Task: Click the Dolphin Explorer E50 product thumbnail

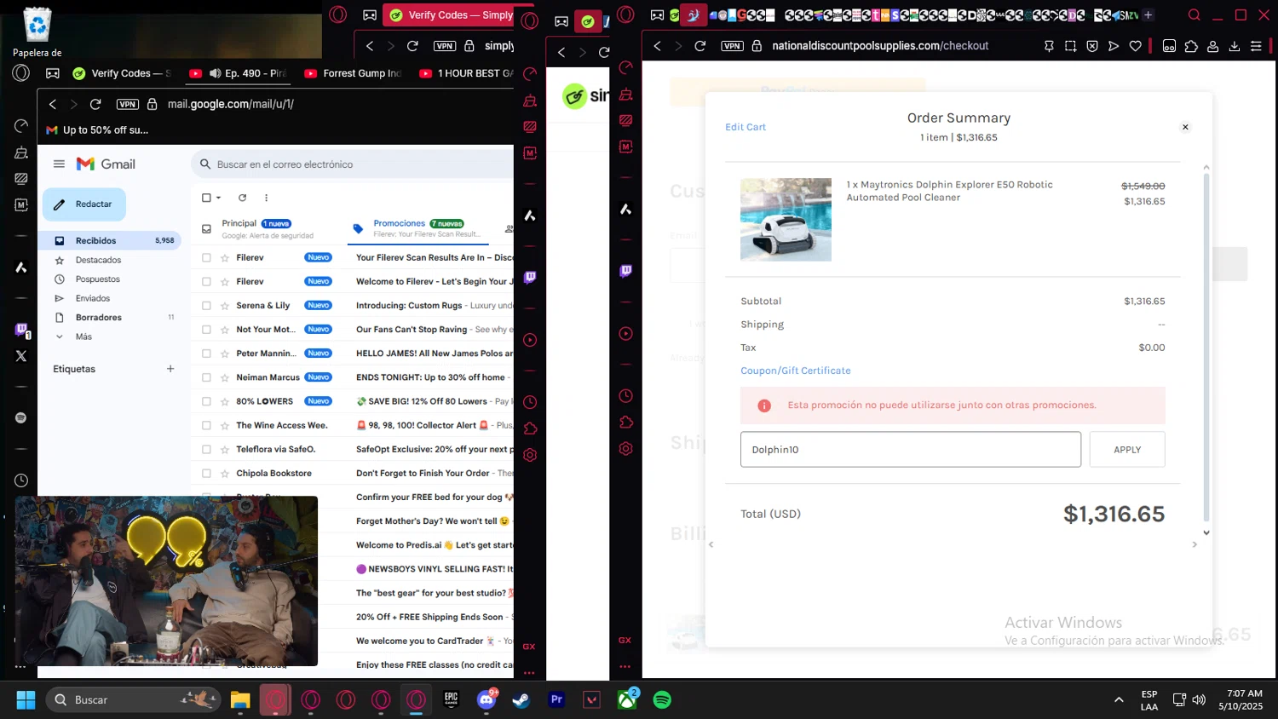Action: pyautogui.click(x=786, y=220)
